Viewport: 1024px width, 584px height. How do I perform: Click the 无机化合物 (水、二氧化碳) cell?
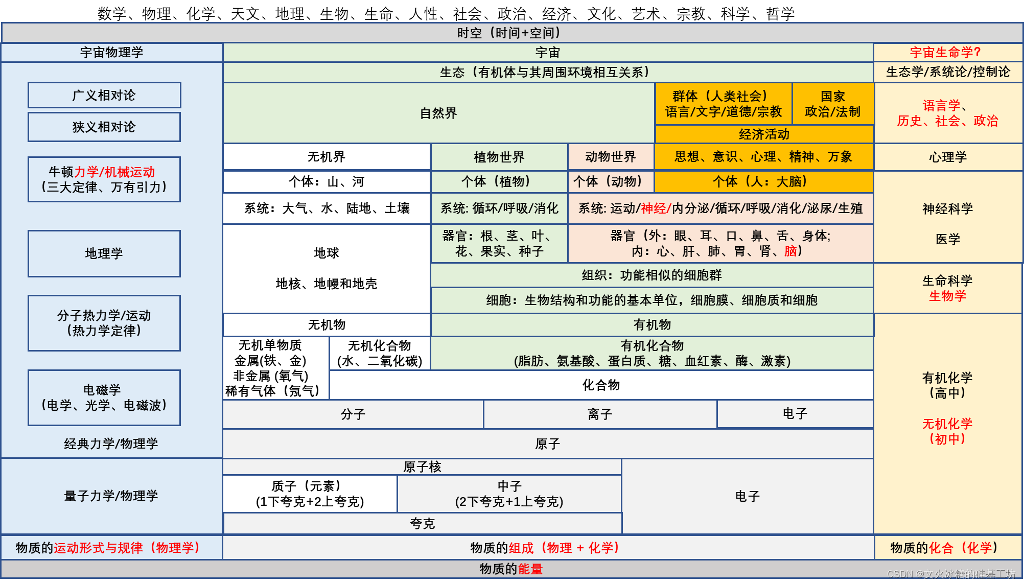(380, 353)
